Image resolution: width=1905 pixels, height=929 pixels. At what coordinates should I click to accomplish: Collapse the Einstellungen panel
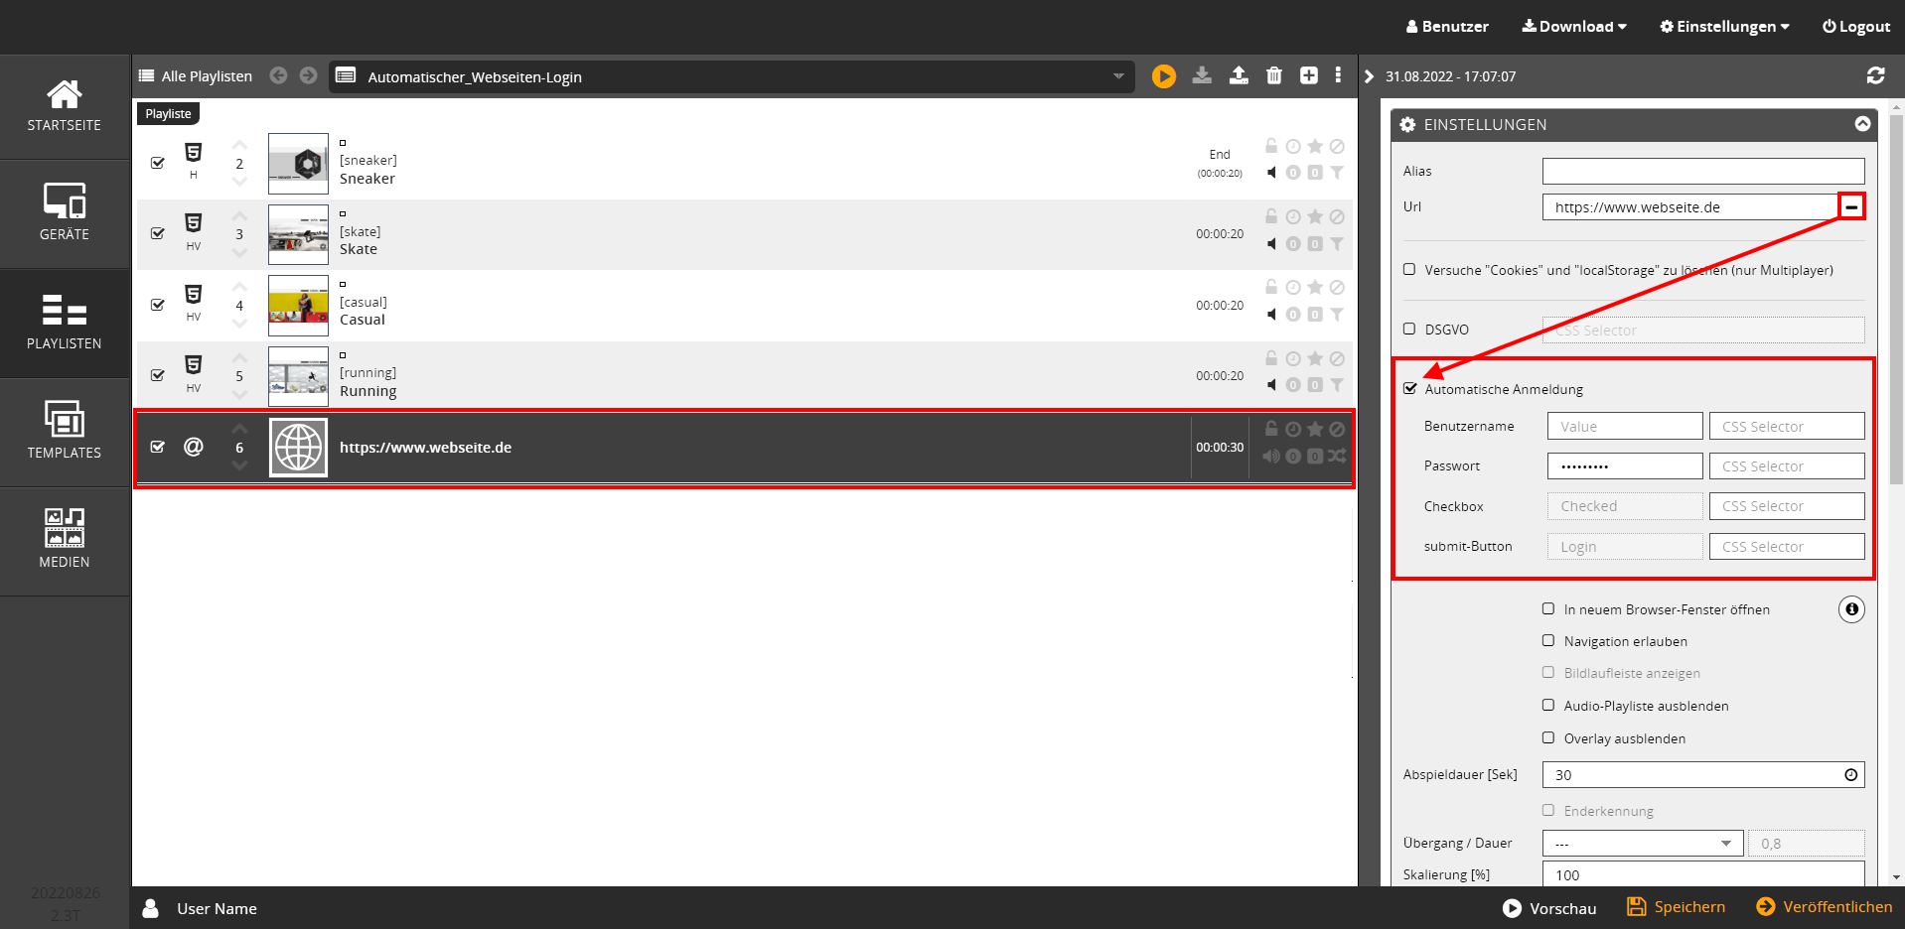coord(1862,124)
